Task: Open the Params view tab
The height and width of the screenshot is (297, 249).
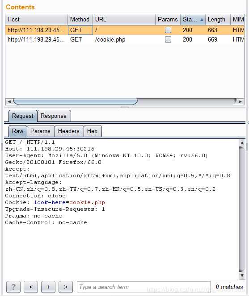Action: 40,131
